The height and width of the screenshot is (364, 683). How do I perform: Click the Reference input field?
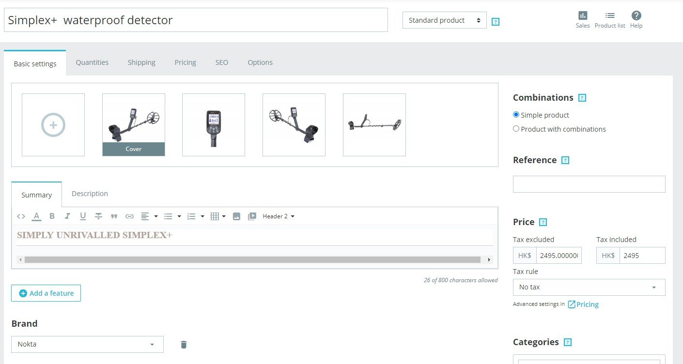pyautogui.click(x=589, y=184)
